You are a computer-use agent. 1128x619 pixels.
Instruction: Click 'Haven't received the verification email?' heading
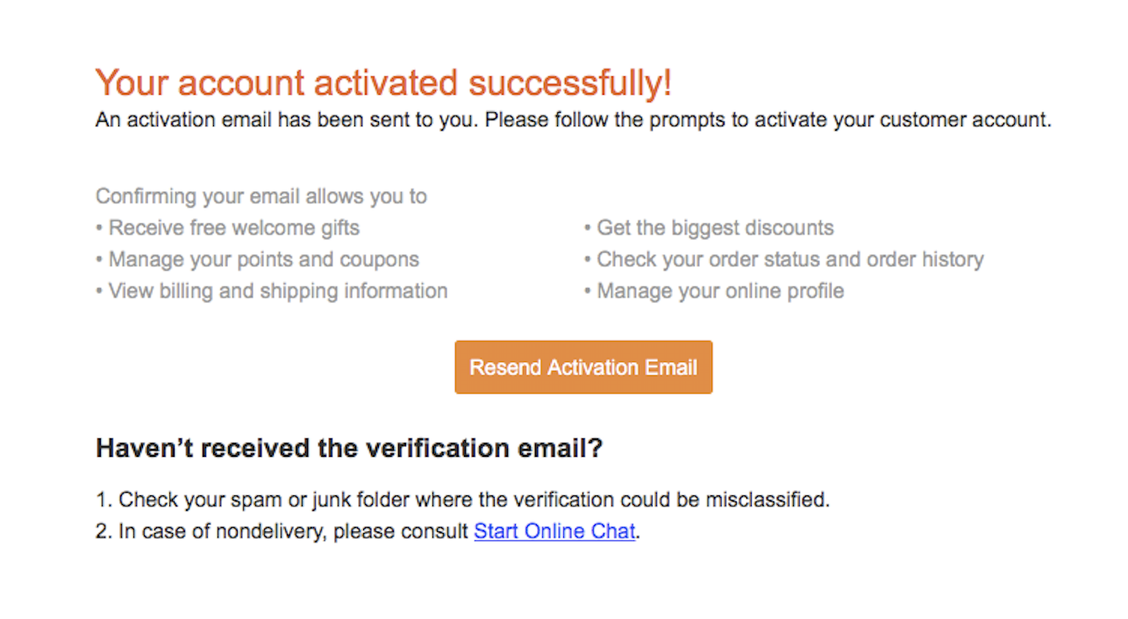349,449
